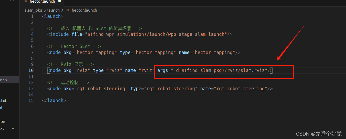Select line number 10 in the gutter

(x=31, y=70)
